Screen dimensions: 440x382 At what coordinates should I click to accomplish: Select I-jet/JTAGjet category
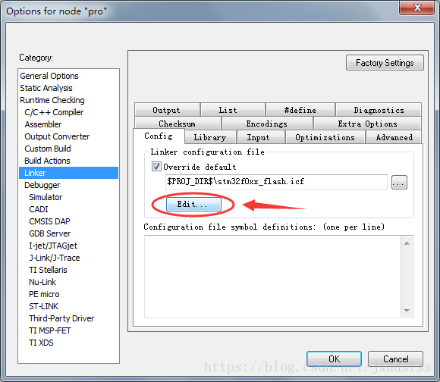(53, 246)
